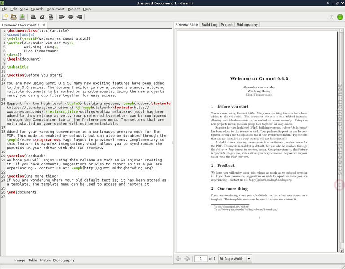Click the Matrix insert button
345x269 pixels.
point(45,260)
